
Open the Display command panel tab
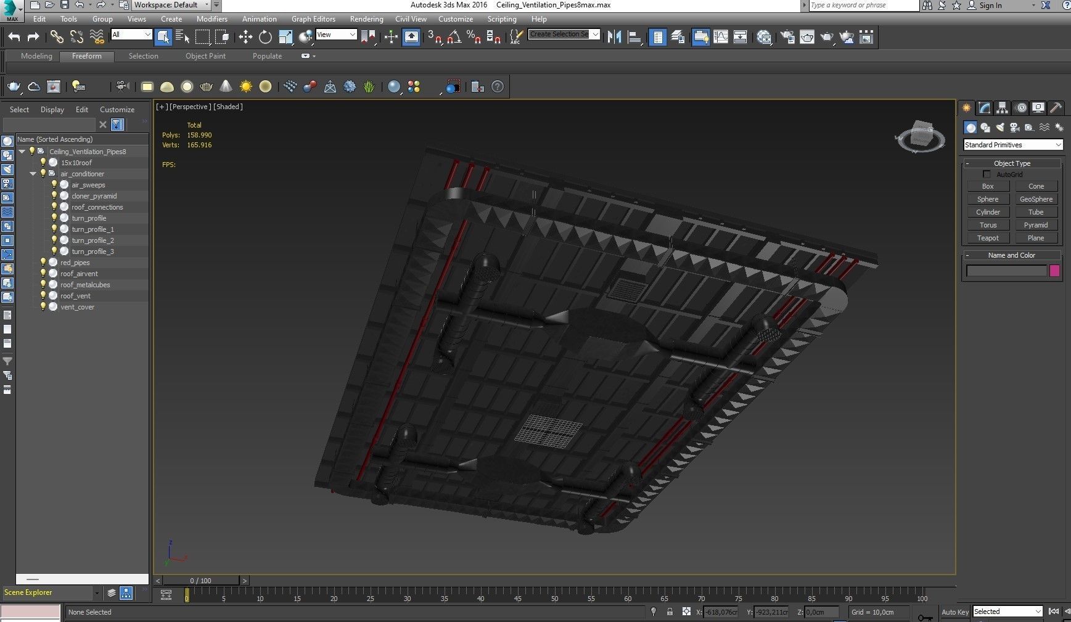click(x=1038, y=108)
